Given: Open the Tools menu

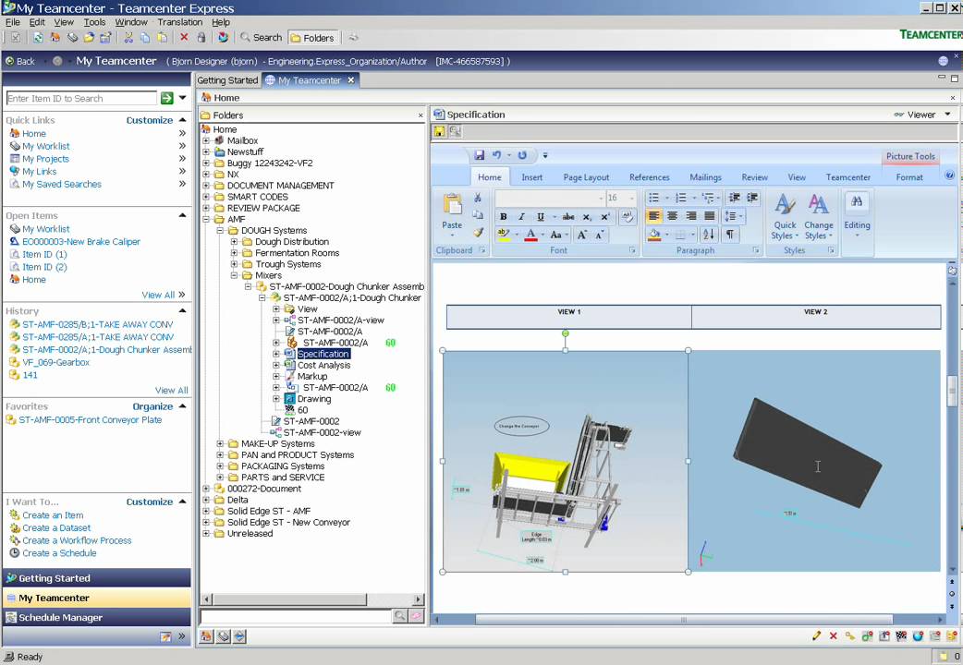Looking at the screenshot, I should click(x=94, y=22).
